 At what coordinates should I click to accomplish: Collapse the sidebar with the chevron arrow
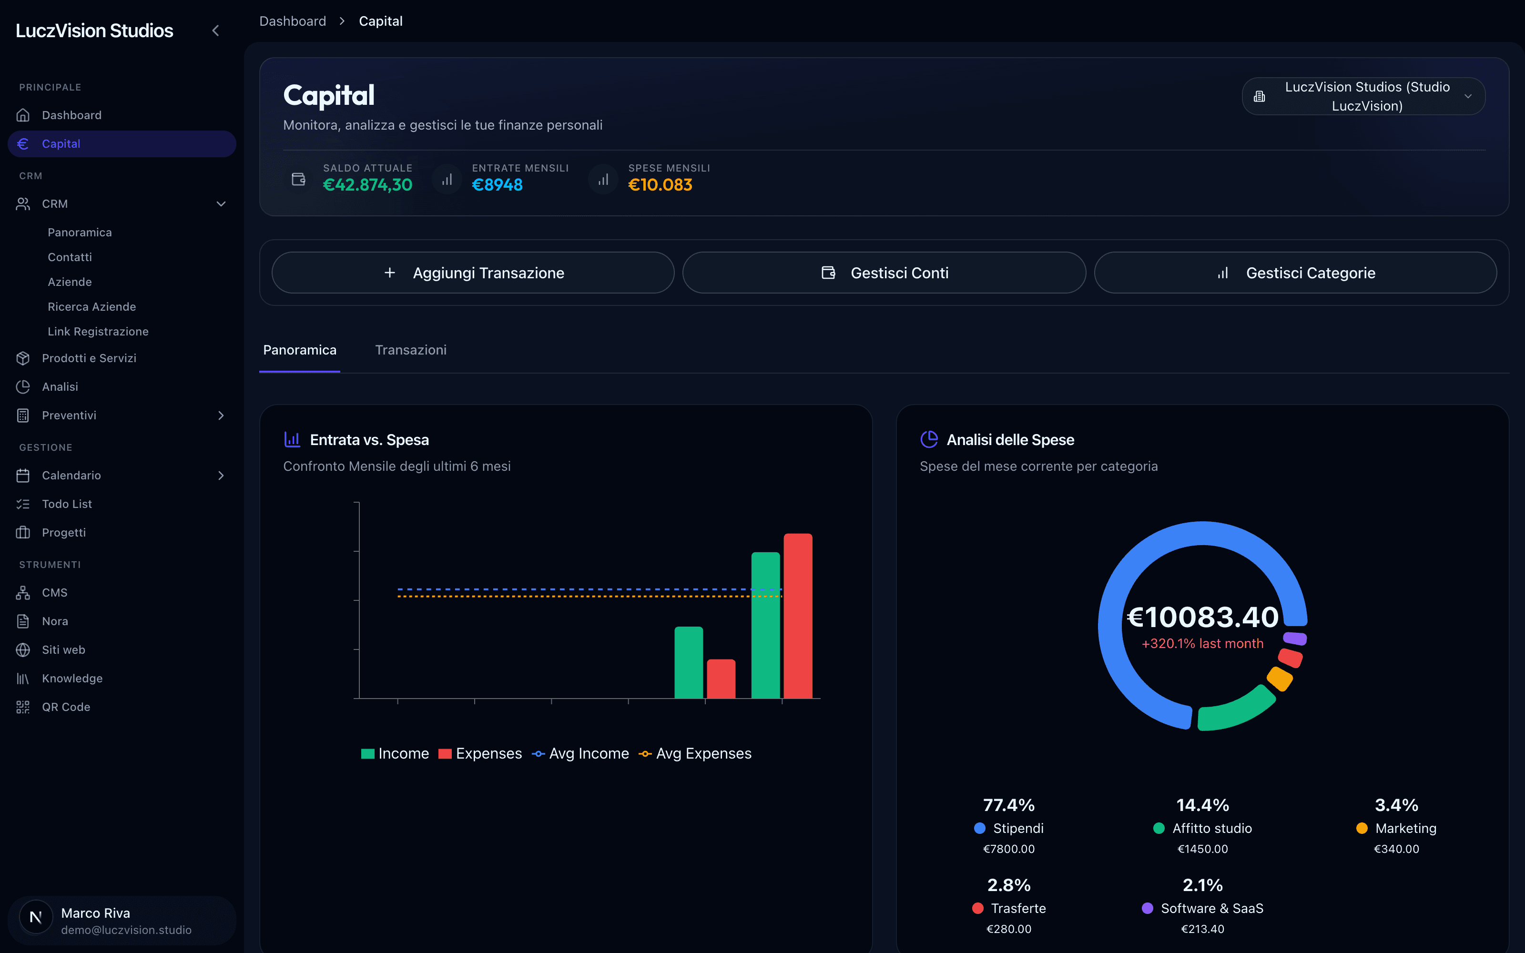click(215, 30)
